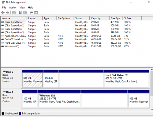This screenshot has width=153, height=117.
Task: Maximize the Disk Management window
Action: click(x=140, y=2)
